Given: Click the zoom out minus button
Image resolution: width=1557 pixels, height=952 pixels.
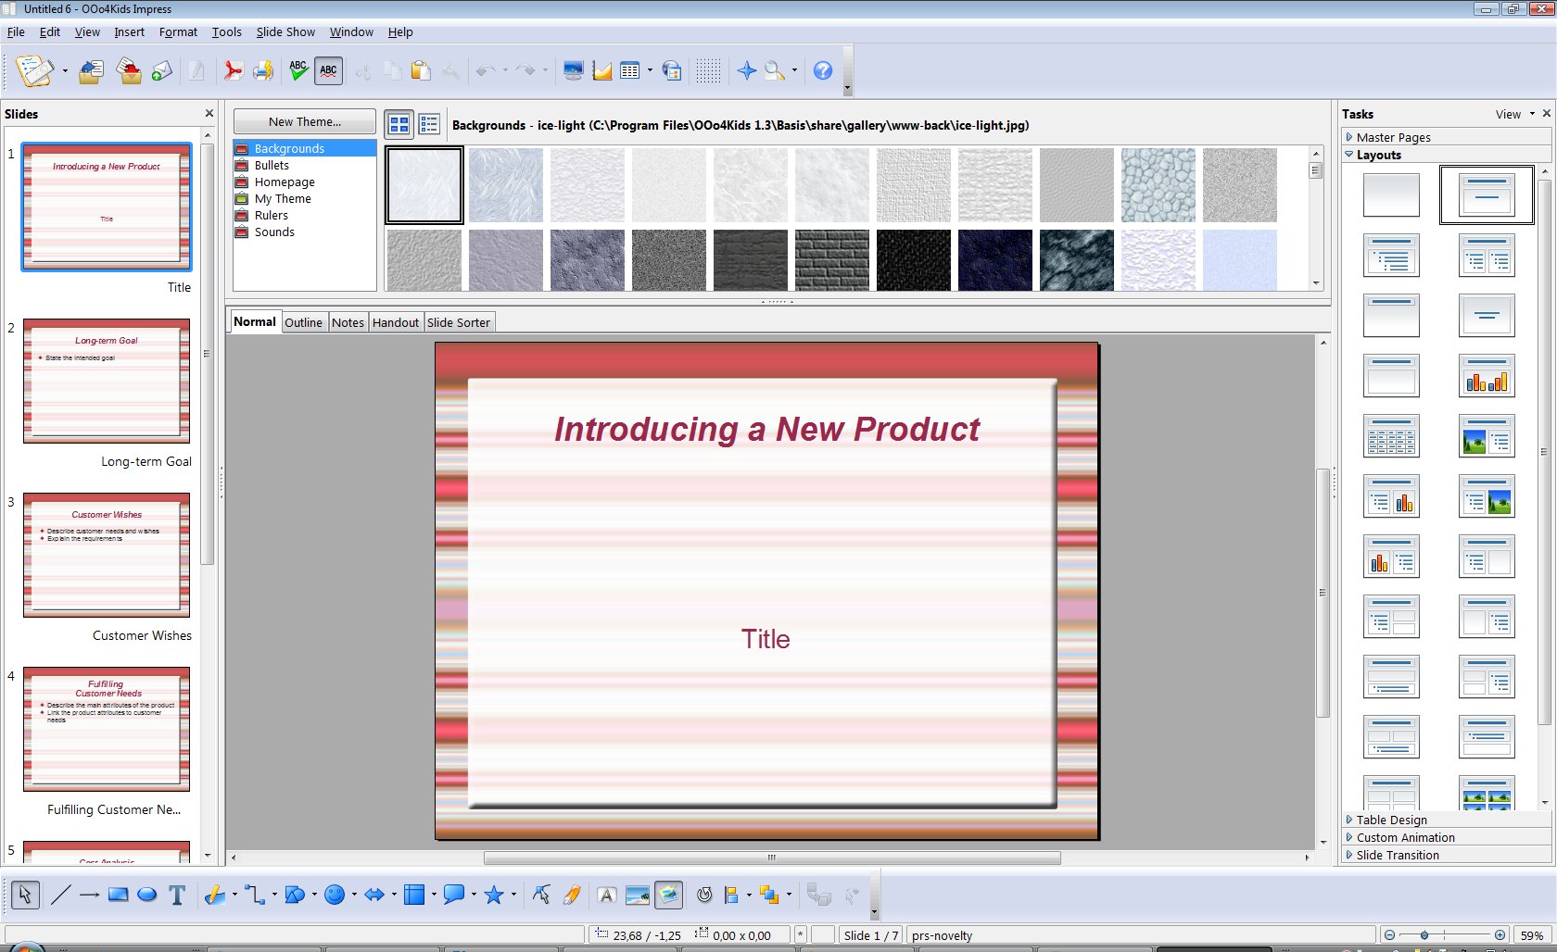Looking at the screenshot, I should pos(1389,935).
